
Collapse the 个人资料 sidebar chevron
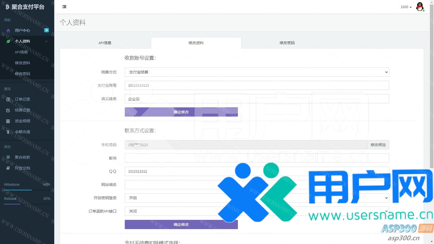coord(46,41)
